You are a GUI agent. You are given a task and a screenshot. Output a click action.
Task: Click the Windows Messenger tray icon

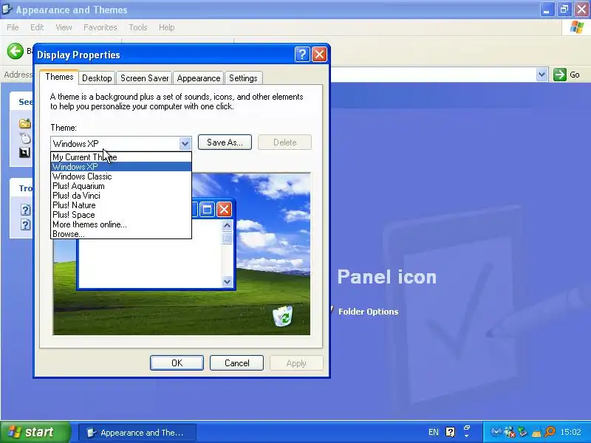510,431
